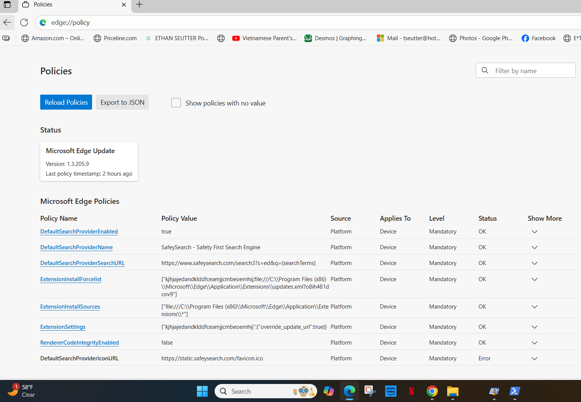Viewport: 581px width, 402px height.
Task: Expand DefaultSearchProviderSearchURL show more chevron
Action: 534,263
